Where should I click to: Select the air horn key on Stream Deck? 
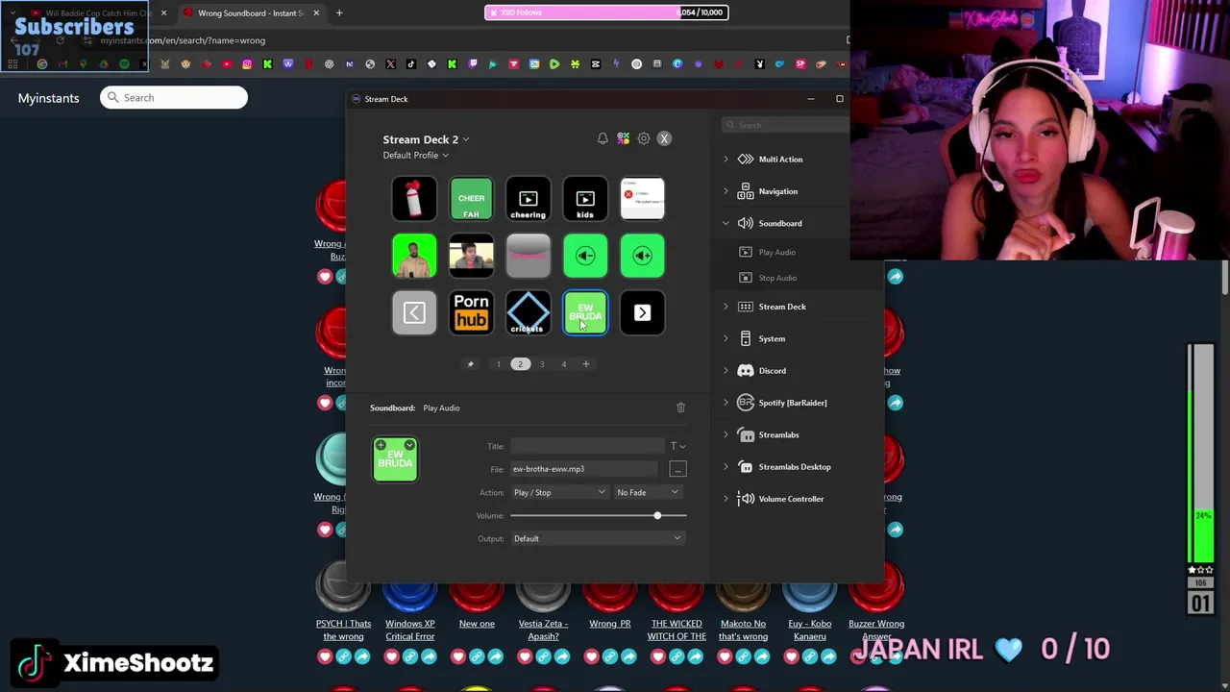click(414, 199)
